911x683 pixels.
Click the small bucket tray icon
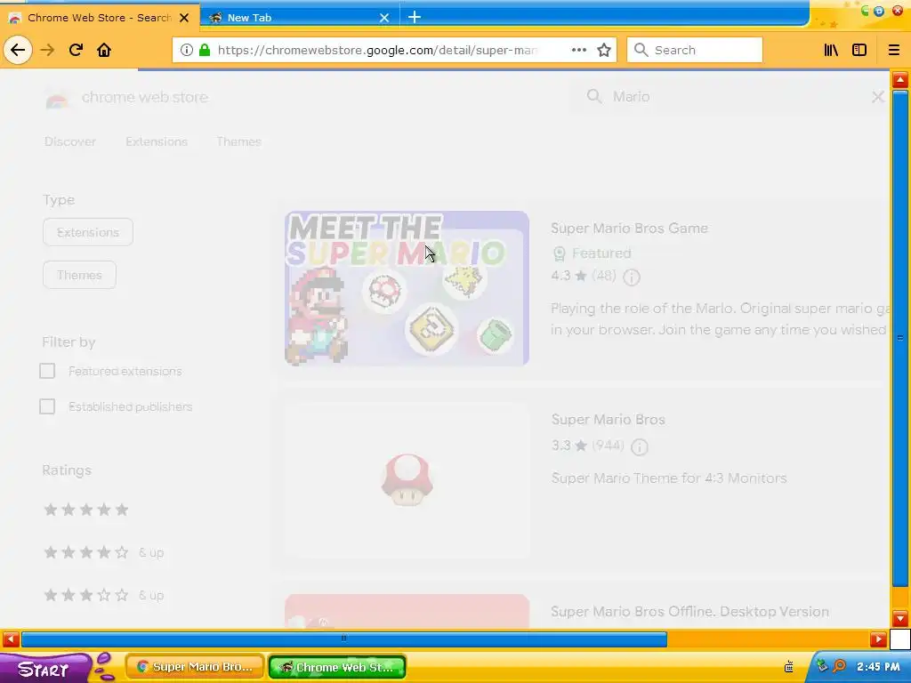[x=788, y=666]
